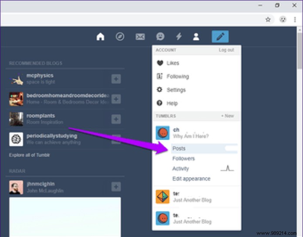
Task: Click Explore all of Tumblr link
Action: point(29,155)
